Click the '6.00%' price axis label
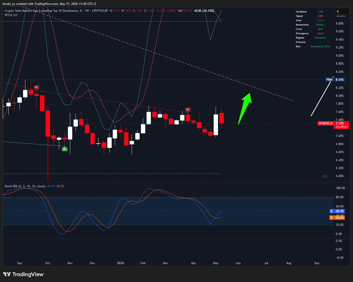The width and height of the screenshot is (353, 282). [x=339, y=176]
